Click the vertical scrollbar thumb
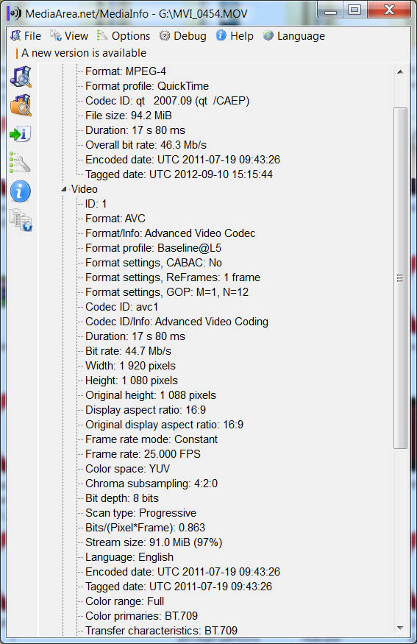Screen dimensions: 417x644 400,278
